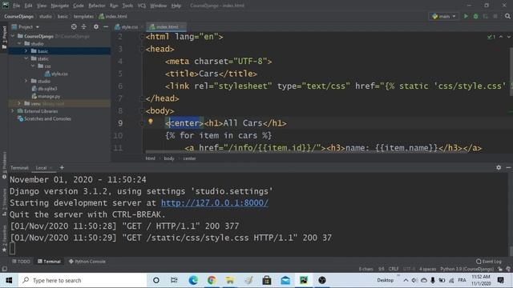This screenshot has height=288, width=513.
Task: Add a new terminal session with plus icon
Action: point(62,167)
